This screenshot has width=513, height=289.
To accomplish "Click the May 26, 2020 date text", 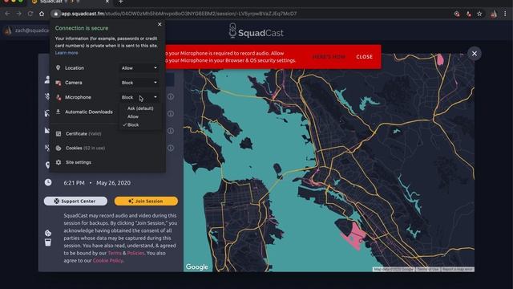I will click(x=113, y=183).
